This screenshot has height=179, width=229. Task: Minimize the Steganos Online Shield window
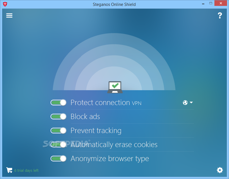coord(203,3)
